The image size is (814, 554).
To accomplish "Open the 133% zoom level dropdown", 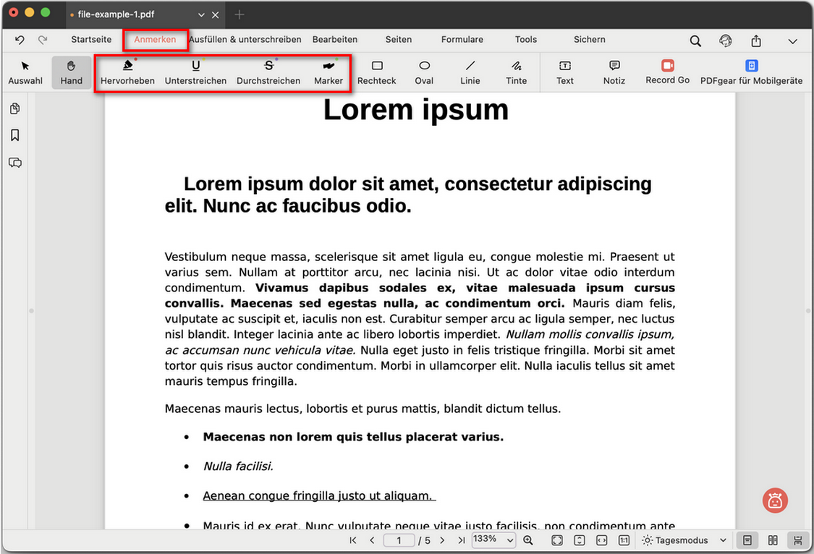I will 493,540.
